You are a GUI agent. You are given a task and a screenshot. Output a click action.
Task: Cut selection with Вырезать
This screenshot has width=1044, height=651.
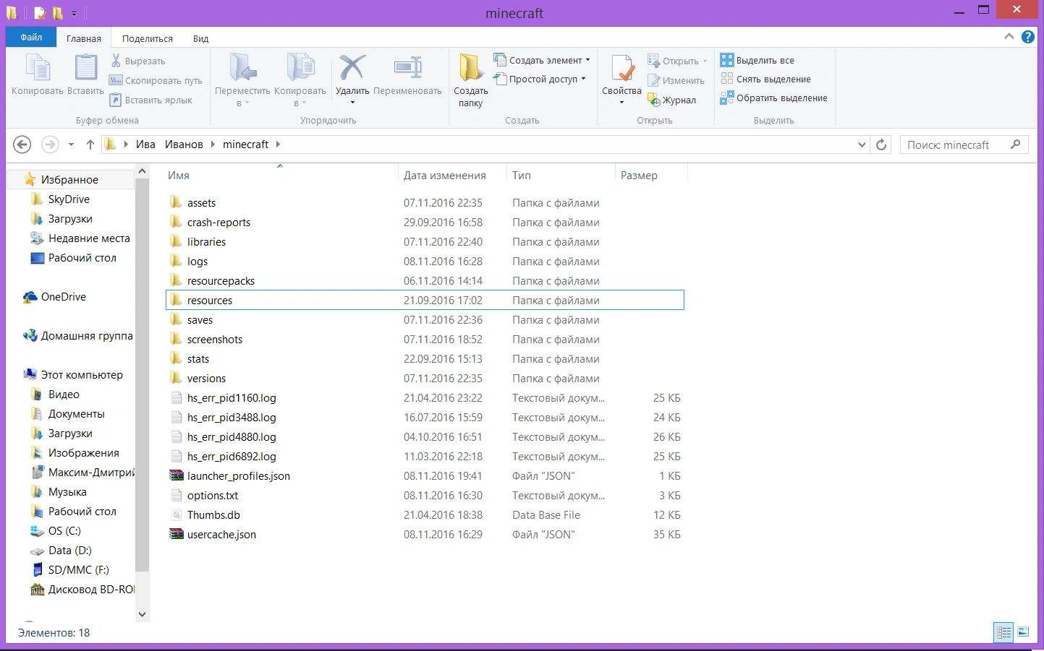tap(138, 61)
